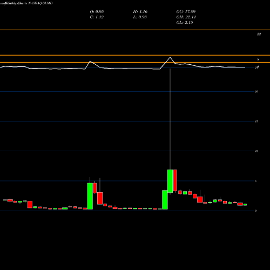Click the 20 price axis label
The image size is (270, 270).
(x=256, y=91)
